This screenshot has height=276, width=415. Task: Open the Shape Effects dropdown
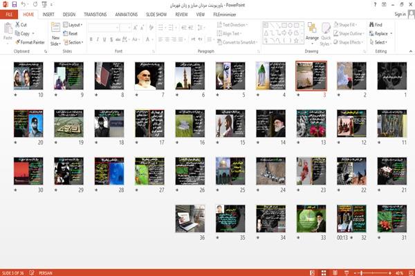(349, 42)
